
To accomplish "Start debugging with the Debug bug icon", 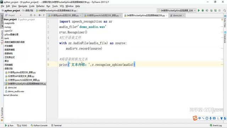I will pyautogui.click(x=203, y=10).
